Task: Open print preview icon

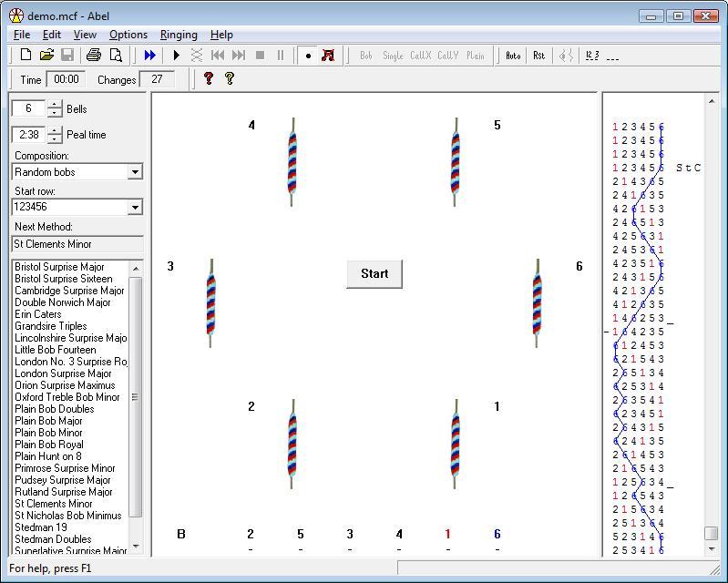Action: [116, 56]
